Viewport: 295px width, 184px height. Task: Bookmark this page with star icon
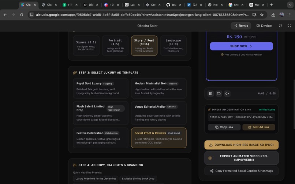262,15
